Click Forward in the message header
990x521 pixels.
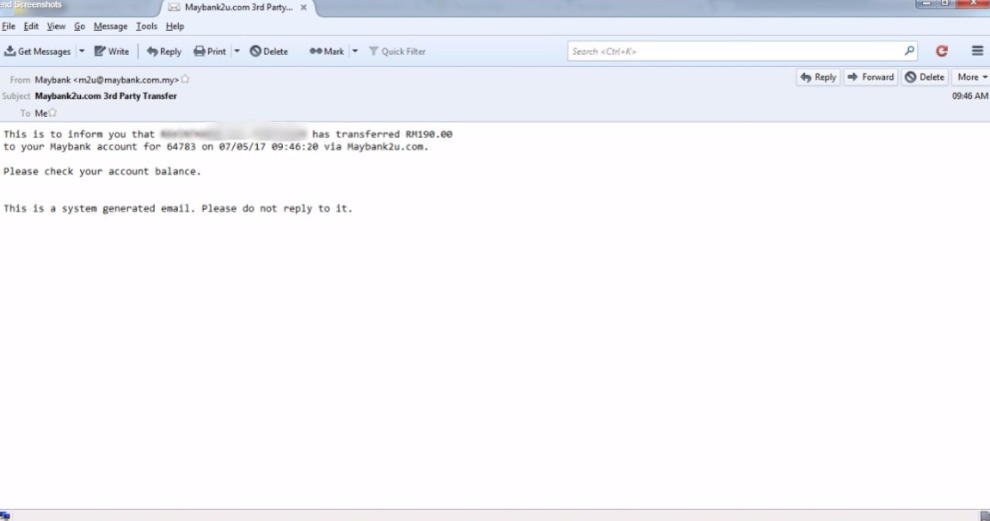871,77
